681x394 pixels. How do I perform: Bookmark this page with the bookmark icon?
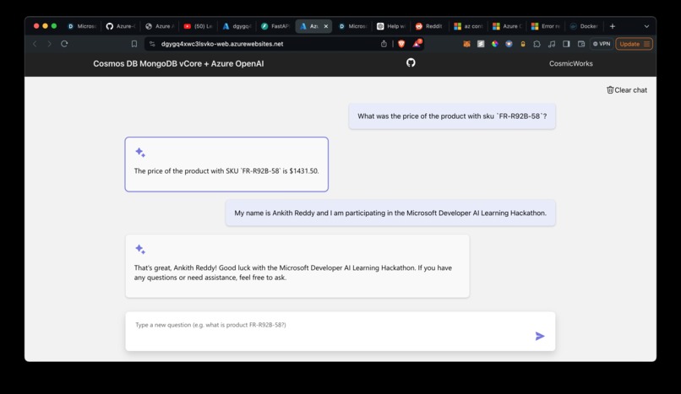point(134,44)
